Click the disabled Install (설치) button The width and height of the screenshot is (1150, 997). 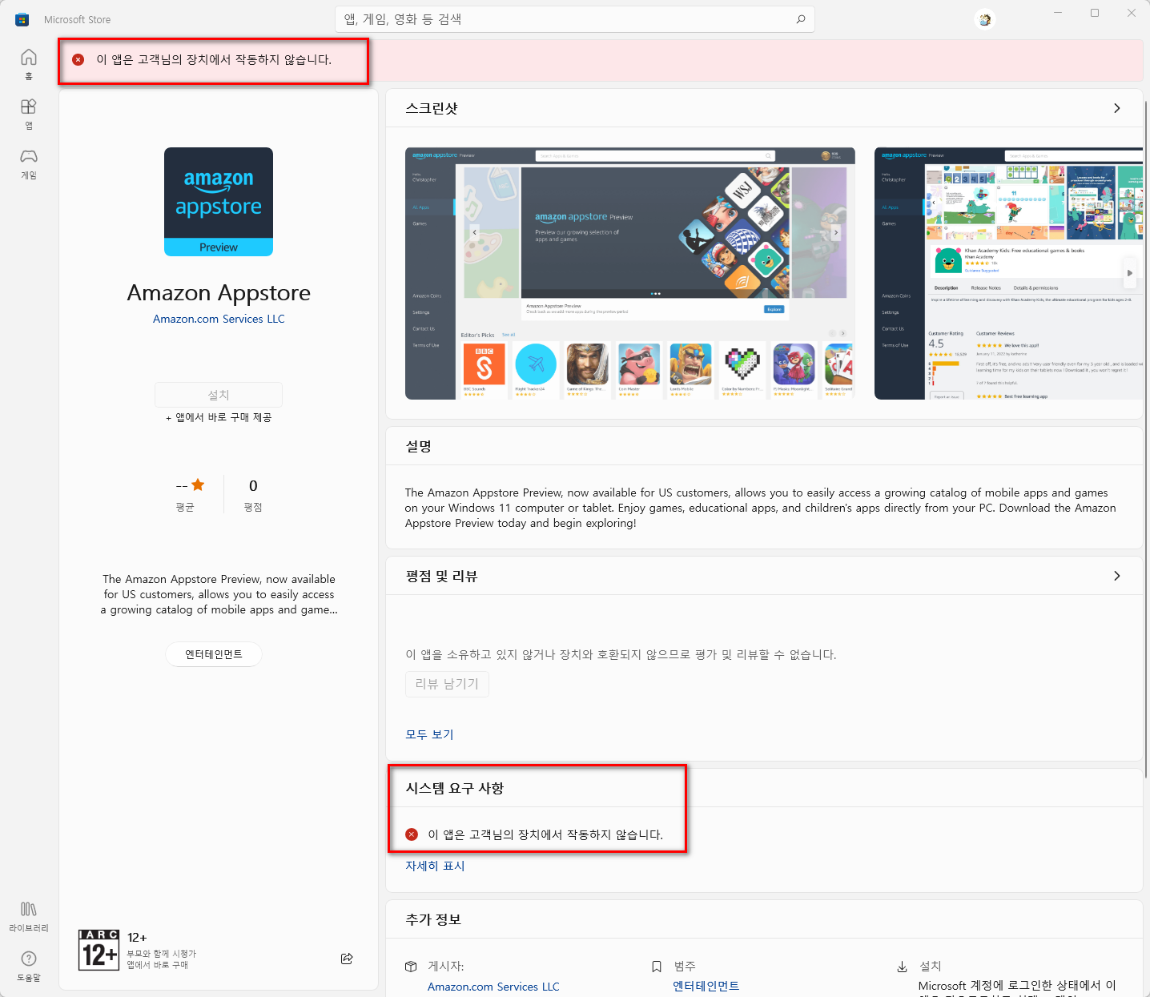point(219,395)
